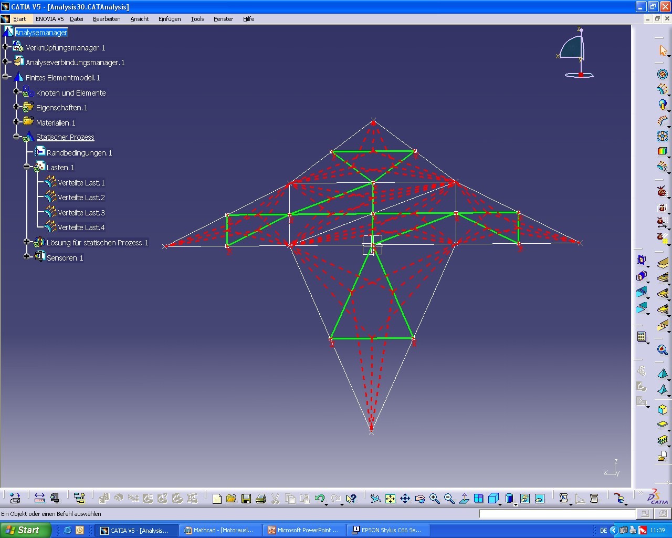672x538 pixels.
Task: Click the Windows Start button
Action: [26, 530]
